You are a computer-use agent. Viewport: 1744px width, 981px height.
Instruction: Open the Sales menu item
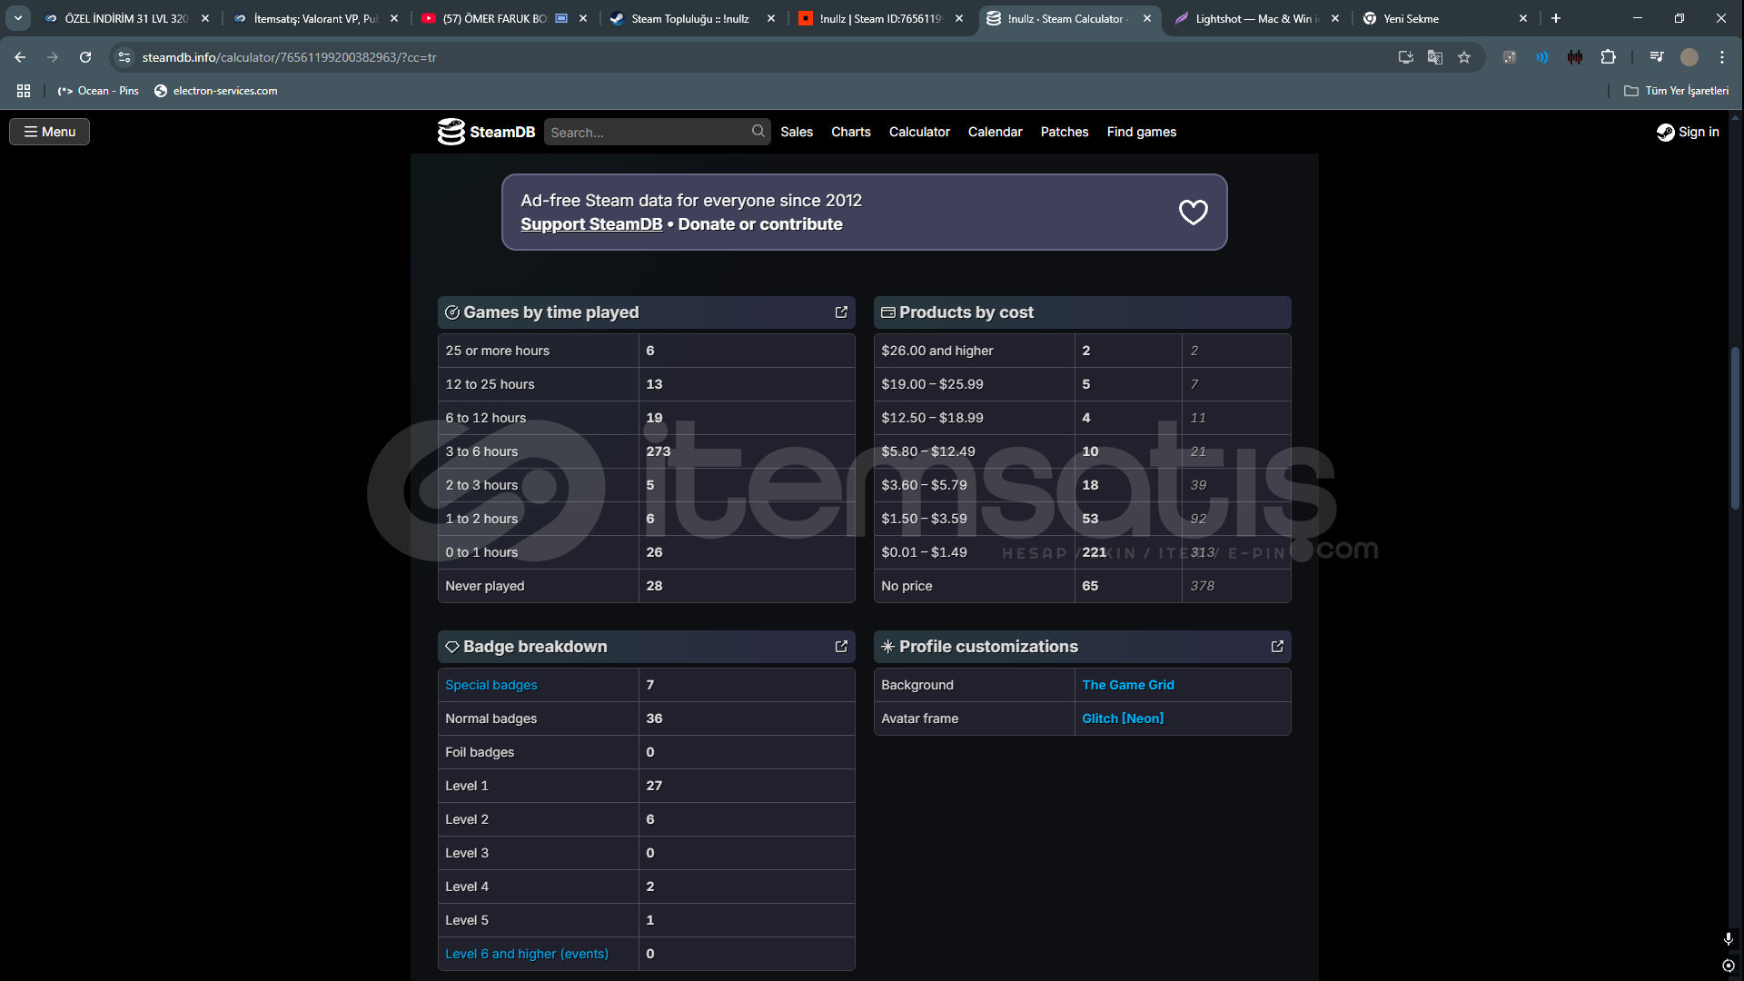[797, 132]
